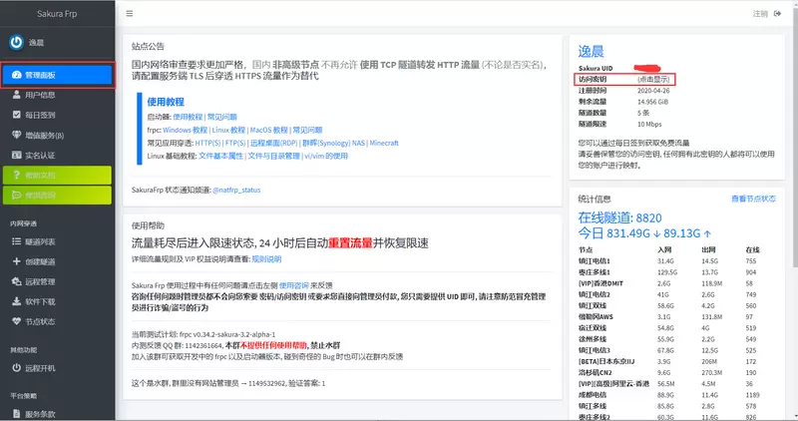The height and width of the screenshot is (421, 798).
Task: Open the 远程管理 menu item
Action: [x=57, y=281]
